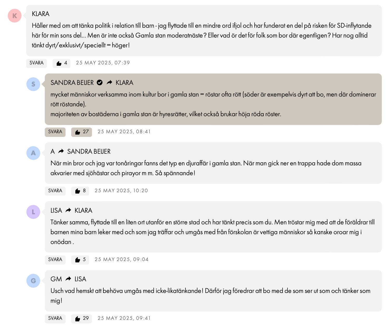
Task: Like GM's comment with 29 likes
Action: (81, 319)
